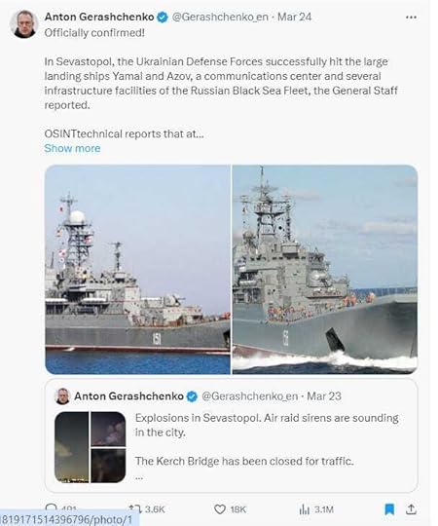Open quoted tweet's night sky thumbnail

[71, 447]
